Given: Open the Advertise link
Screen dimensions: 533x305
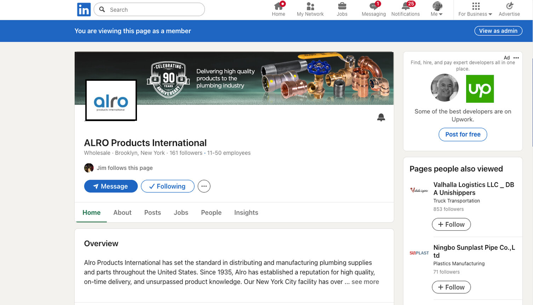Looking at the screenshot, I should click(x=509, y=10).
